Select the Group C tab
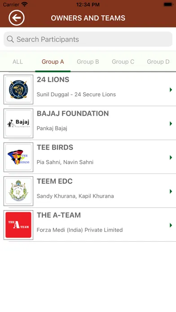176x312 pixels. click(123, 62)
